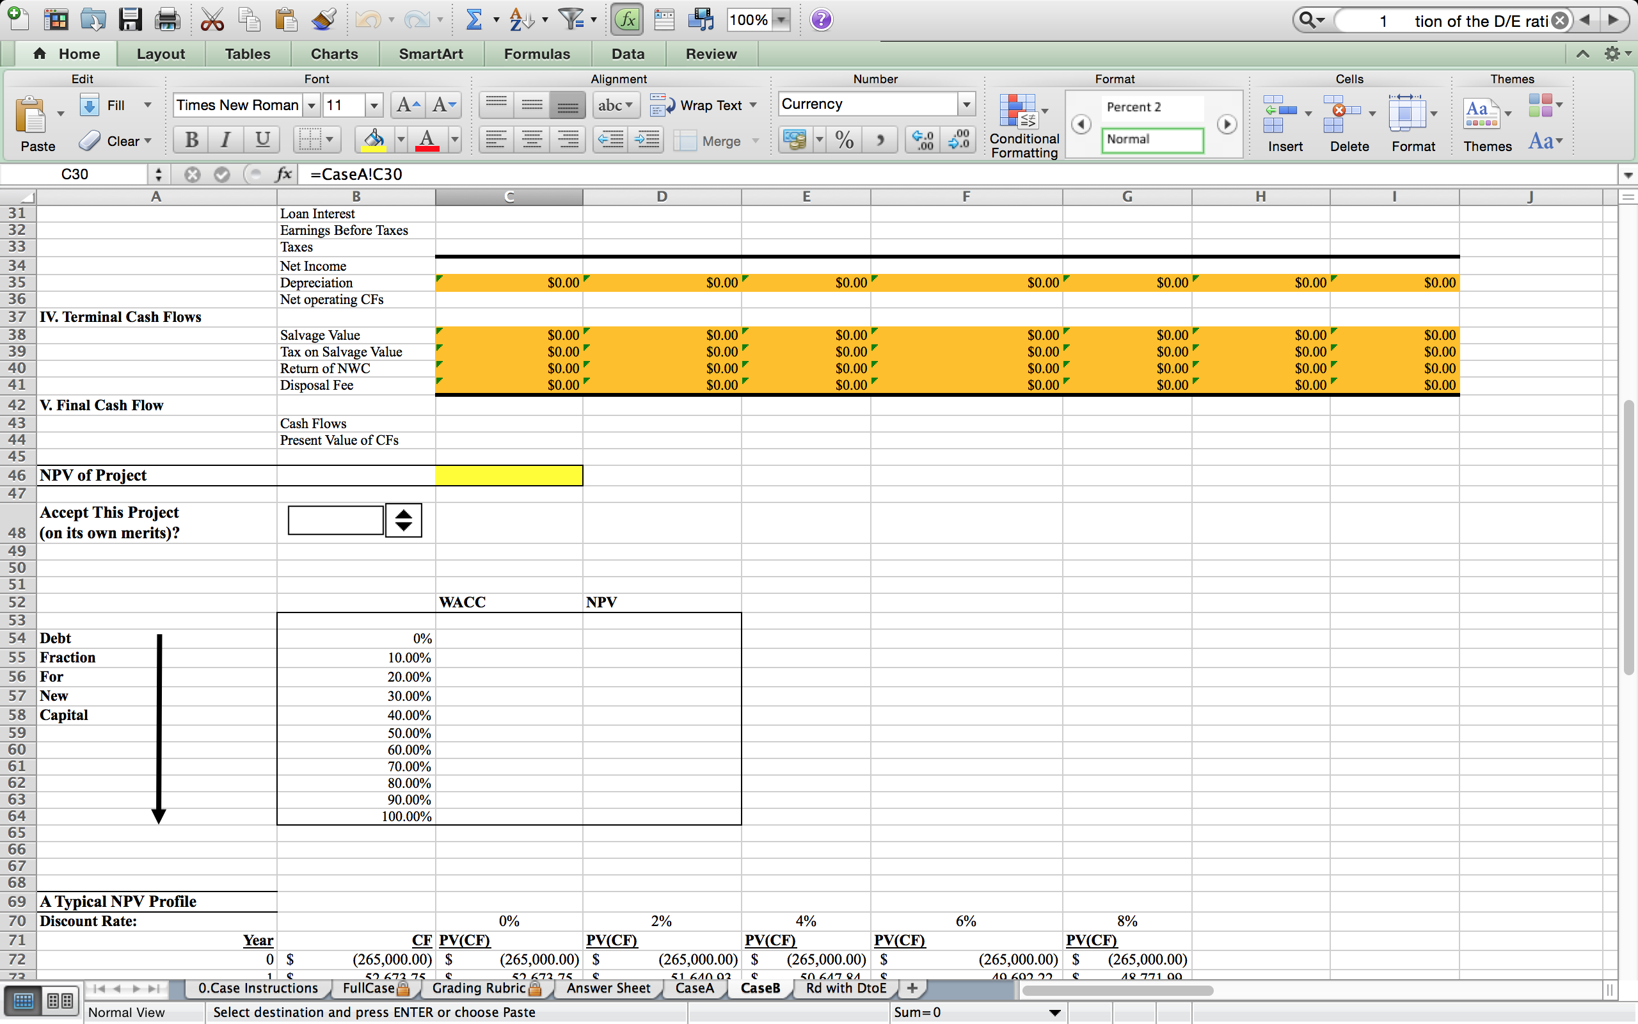Pick a font color from the red swatch
Screen dimensions: 1638x1024
point(427,140)
